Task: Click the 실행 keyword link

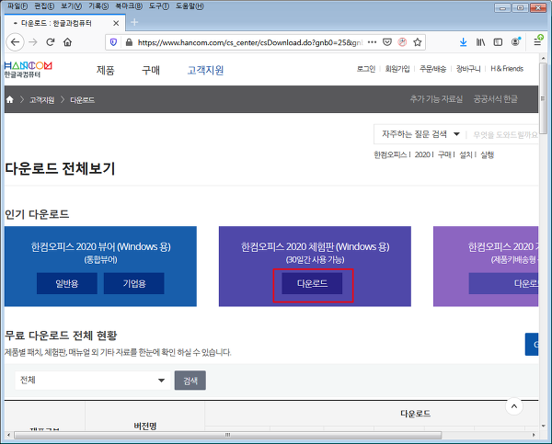Action: (x=488, y=154)
